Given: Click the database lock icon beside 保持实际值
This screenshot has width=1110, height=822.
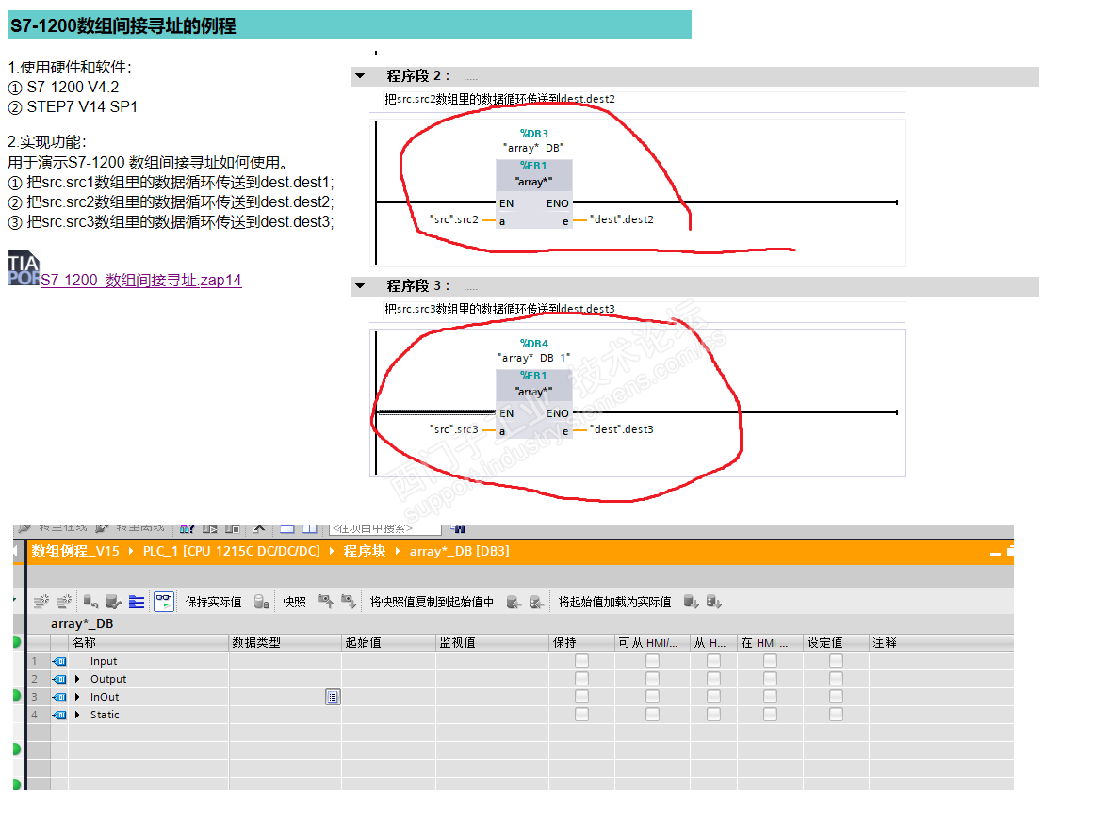Looking at the screenshot, I should [261, 602].
